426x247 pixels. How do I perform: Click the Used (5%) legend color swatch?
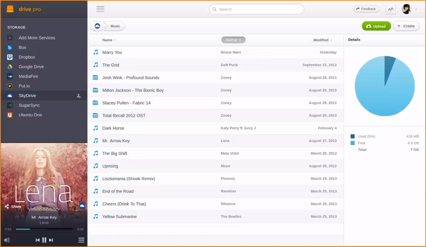353,137
